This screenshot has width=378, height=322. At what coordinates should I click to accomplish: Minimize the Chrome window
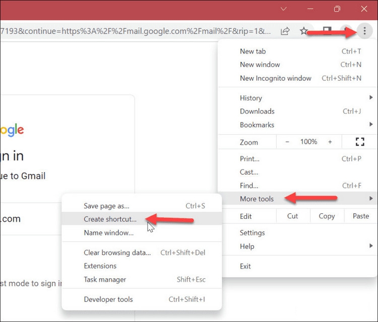click(310, 9)
